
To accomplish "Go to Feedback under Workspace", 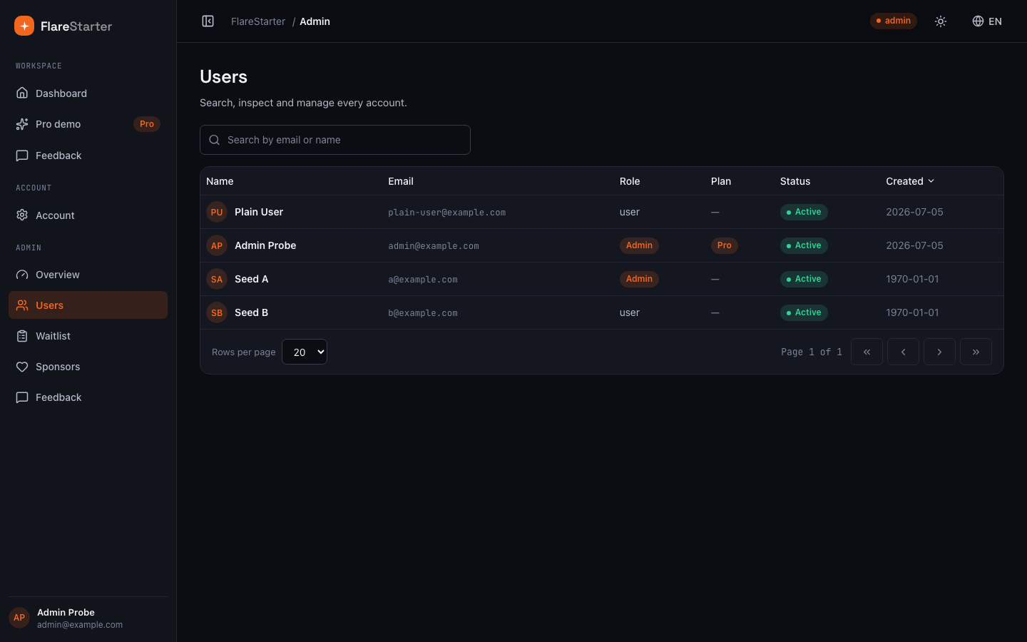I will (x=88, y=156).
